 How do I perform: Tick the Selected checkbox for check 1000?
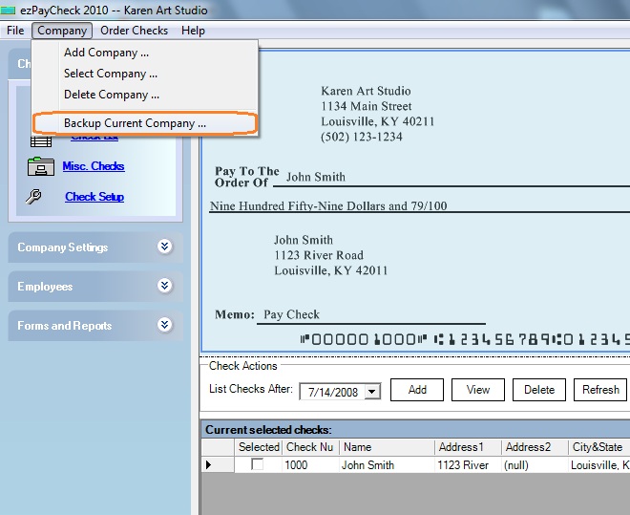point(257,465)
